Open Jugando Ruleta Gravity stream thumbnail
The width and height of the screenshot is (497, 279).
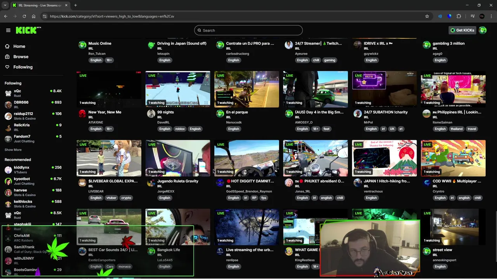pos(178,158)
